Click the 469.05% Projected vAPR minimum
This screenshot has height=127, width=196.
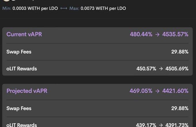point(141,91)
